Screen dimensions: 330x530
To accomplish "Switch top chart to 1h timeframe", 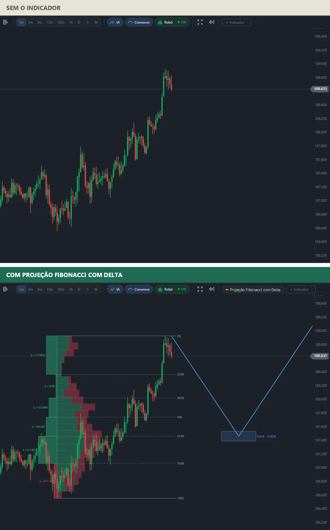I will [x=71, y=22].
